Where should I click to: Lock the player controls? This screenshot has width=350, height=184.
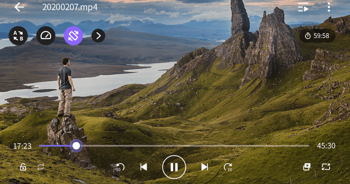tap(23, 167)
